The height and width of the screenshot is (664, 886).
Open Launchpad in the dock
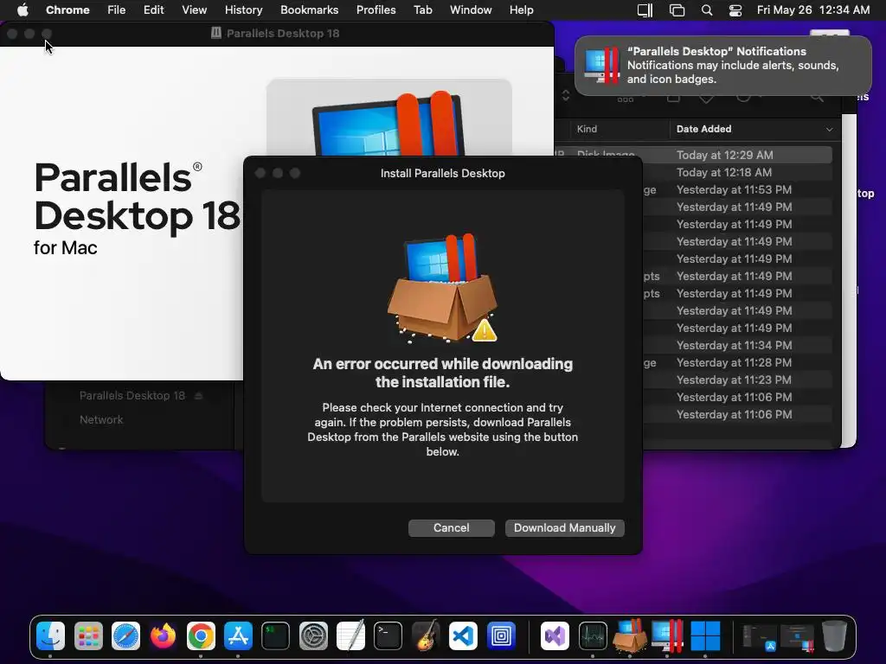88,635
